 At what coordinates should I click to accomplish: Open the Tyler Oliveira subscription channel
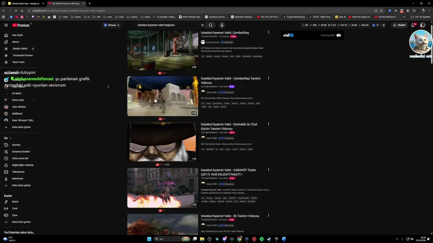[19, 107]
